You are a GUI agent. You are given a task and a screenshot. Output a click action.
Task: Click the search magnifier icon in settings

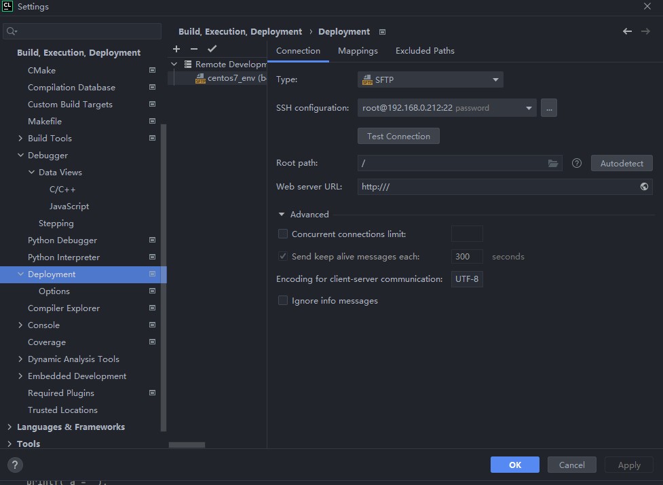tap(12, 31)
